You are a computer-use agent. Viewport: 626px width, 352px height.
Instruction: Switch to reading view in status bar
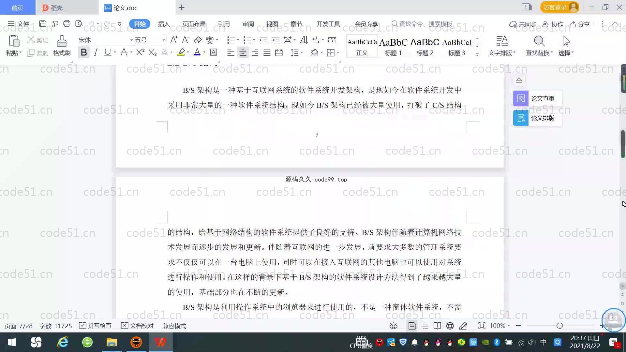pos(437,326)
